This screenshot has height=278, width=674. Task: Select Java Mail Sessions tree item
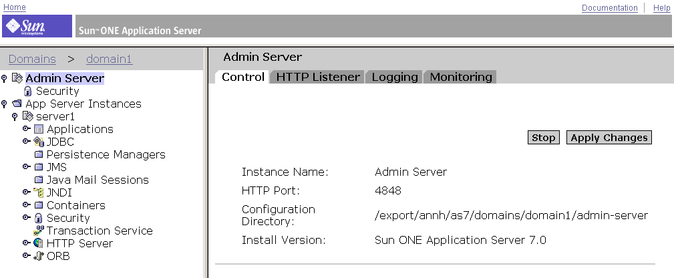tap(98, 180)
